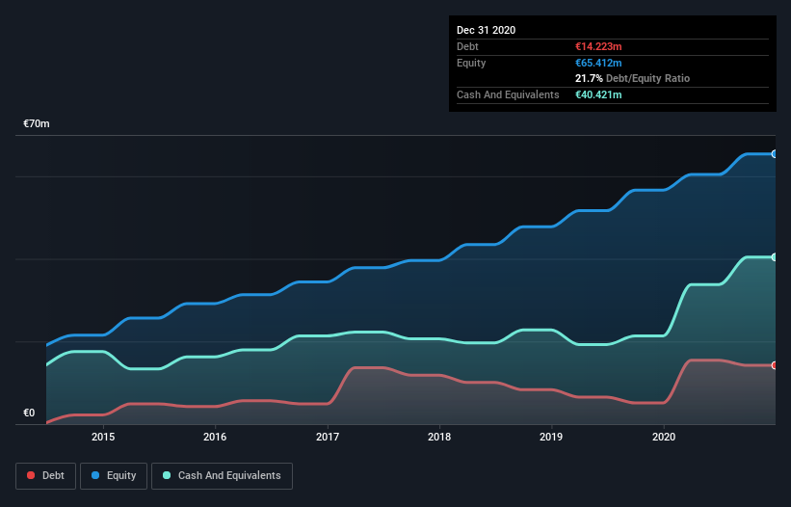Click the teal Cash And Equivalents legend dot
791x507 pixels.
click(167, 475)
